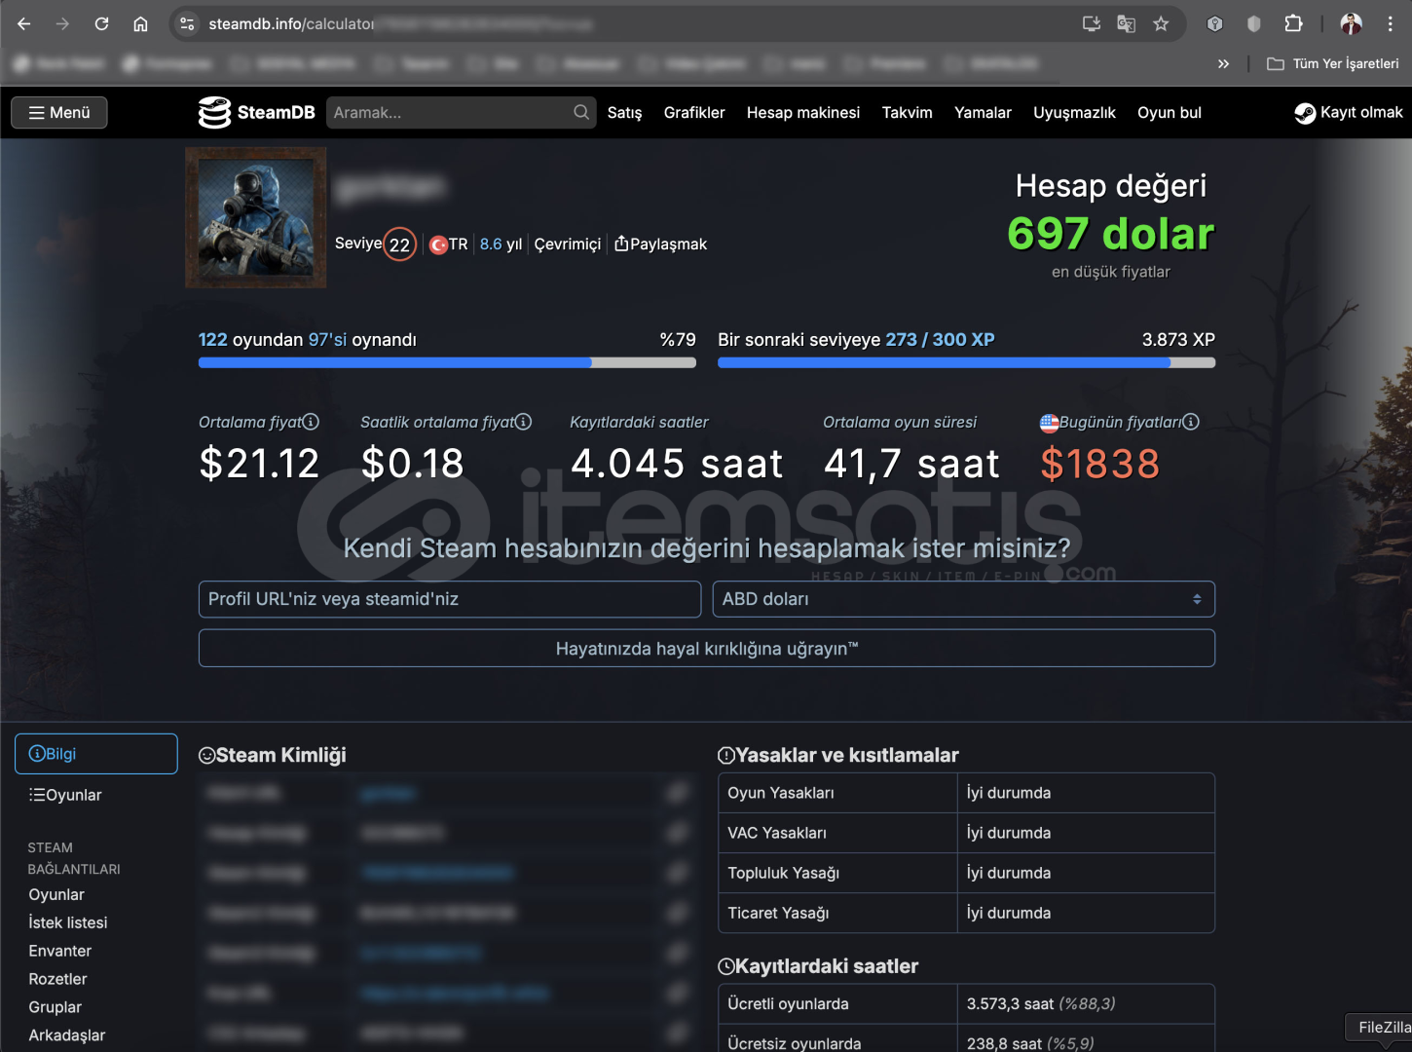The width and height of the screenshot is (1412, 1052).
Task: Click the profile avatar image
Action: 256,217
